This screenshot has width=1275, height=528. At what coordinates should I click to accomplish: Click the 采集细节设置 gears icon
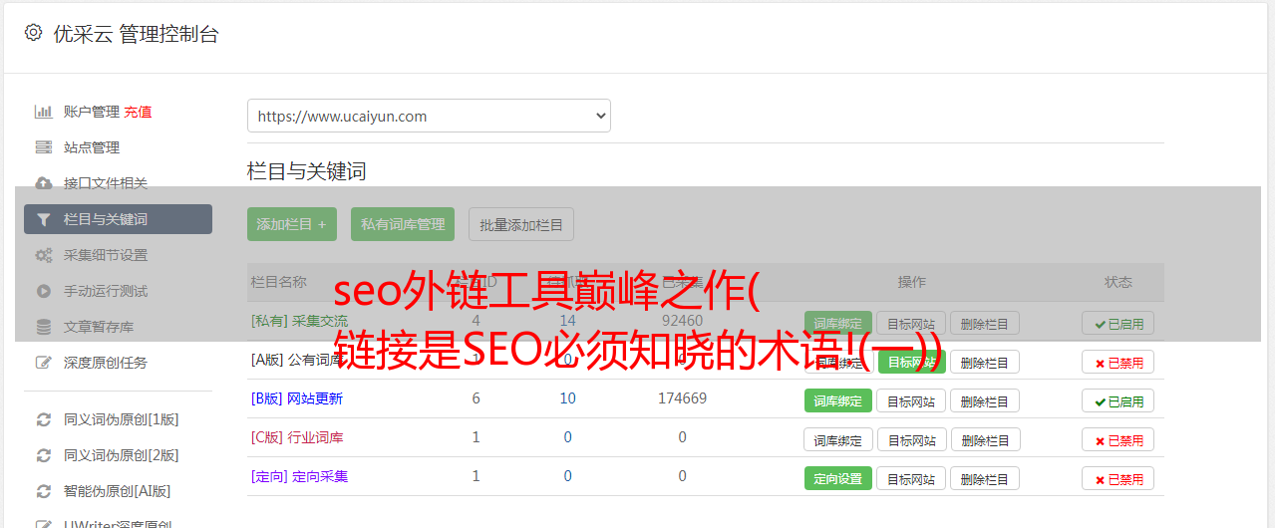tap(43, 255)
